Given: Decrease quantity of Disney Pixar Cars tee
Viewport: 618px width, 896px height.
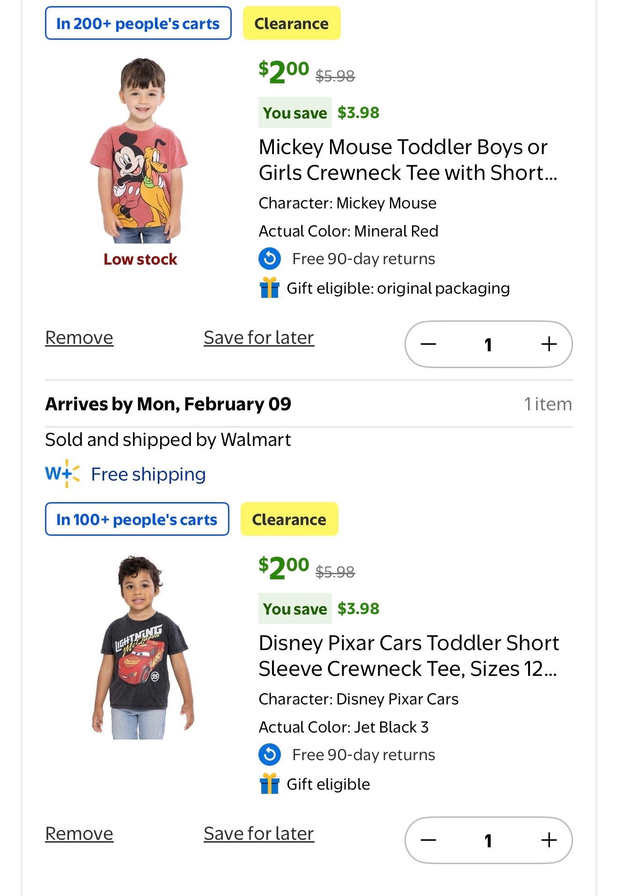Looking at the screenshot, I should tap(428, 840).
